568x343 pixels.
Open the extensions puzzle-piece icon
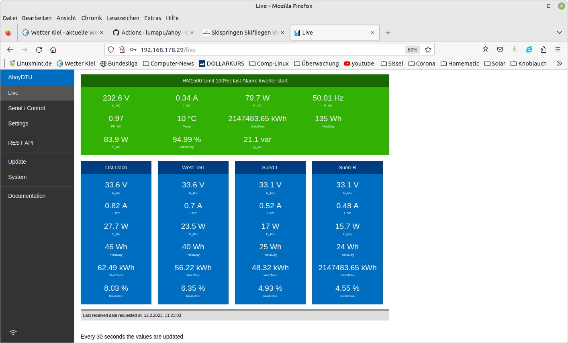coord(543,49)
